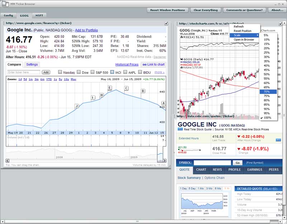Click the grip handle of the google.com/finance panel
The width and height of the screenshot is (287, 224).
pos(4,23)
